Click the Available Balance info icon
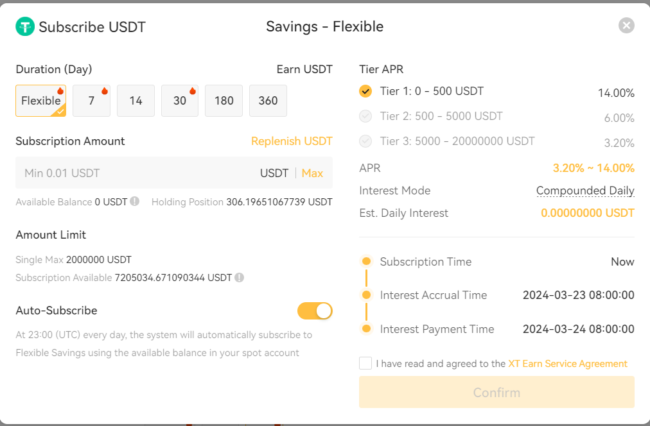 [135, 201]
